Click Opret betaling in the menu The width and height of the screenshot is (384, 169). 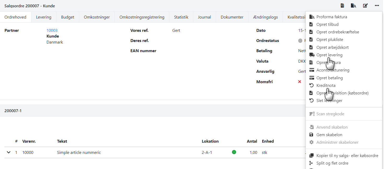(x=329, y=78)
